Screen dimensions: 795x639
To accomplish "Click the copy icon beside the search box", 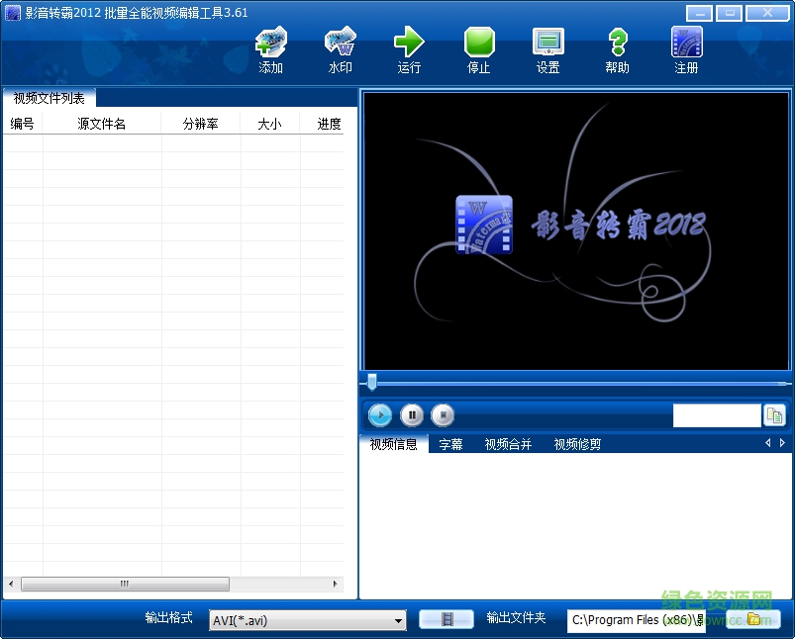I will [x=775, y=414].
